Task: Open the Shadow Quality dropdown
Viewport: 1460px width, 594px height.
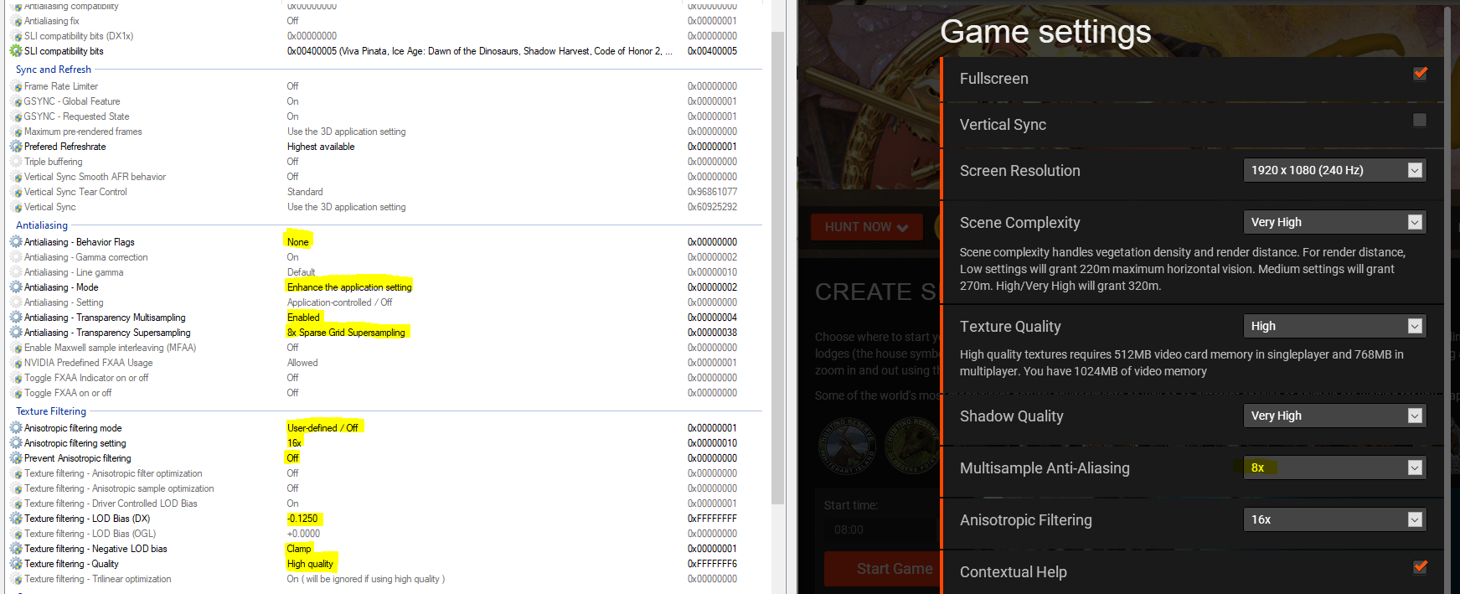Action: pyautogui.click(x=1334, y=416)
